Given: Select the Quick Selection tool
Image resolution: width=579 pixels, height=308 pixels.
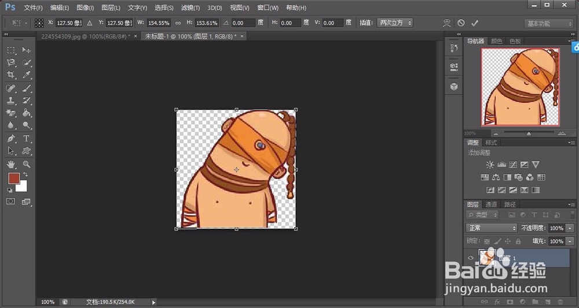Looking at the screenshot, I should 26,62.
